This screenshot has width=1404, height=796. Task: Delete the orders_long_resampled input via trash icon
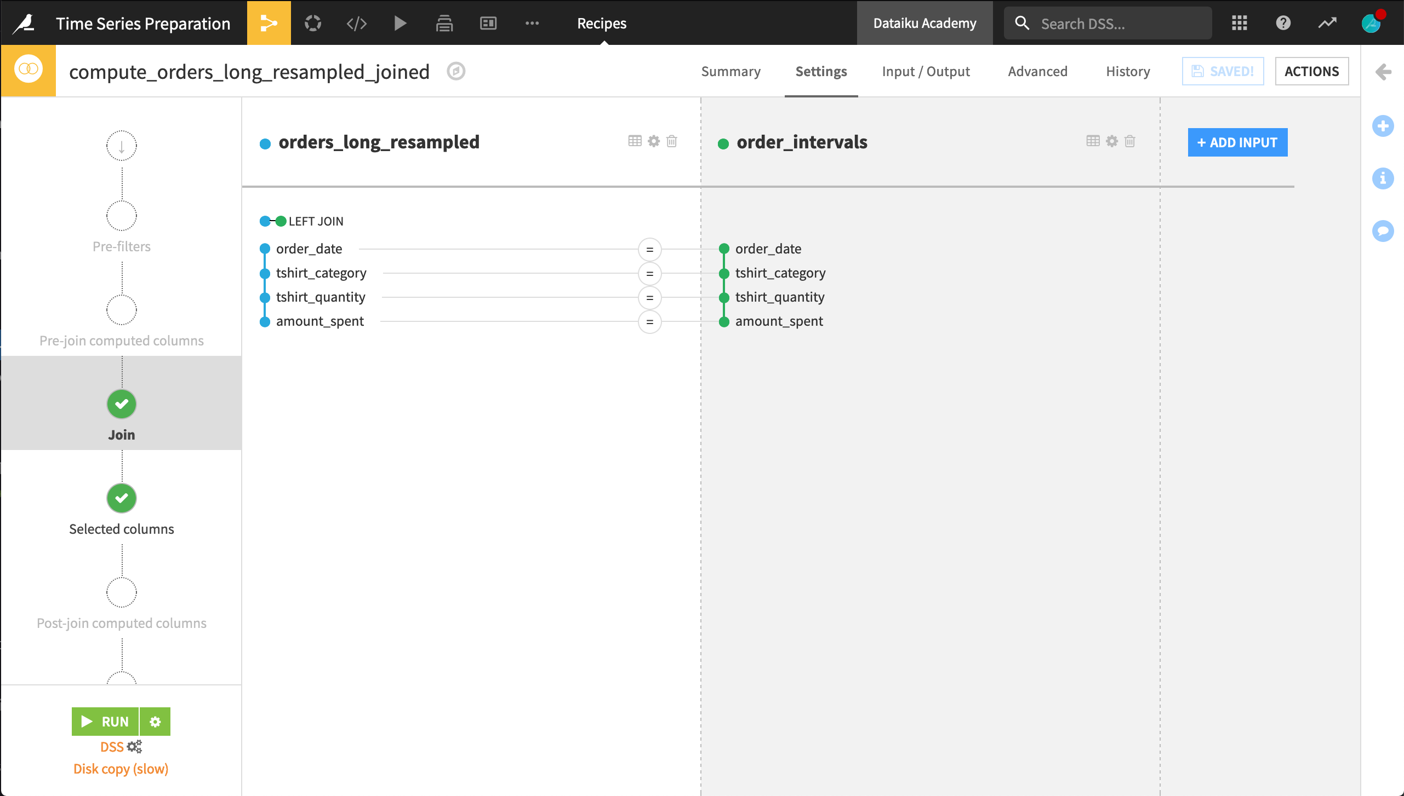tap(672, 141)
